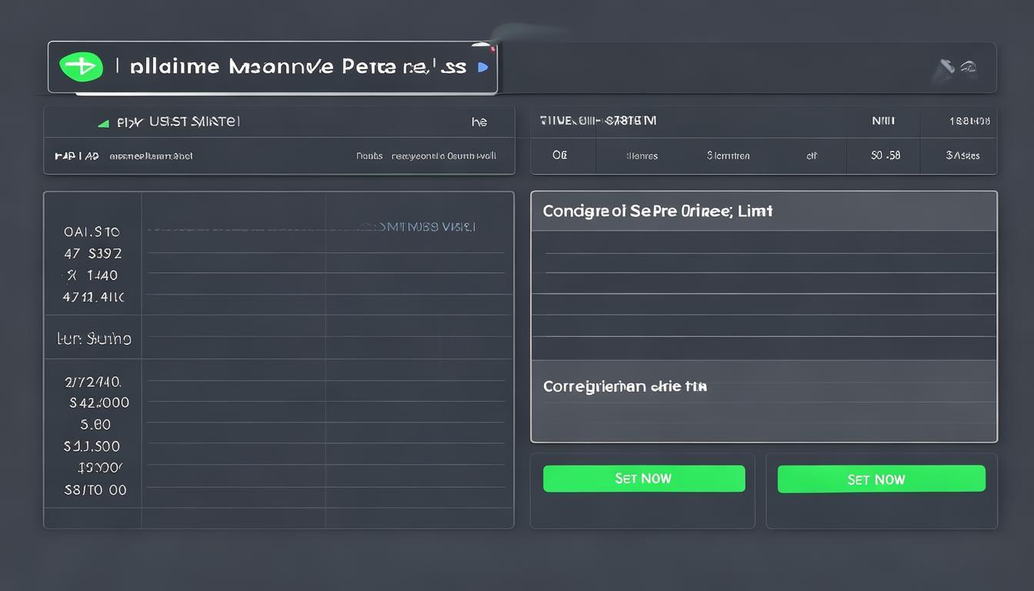Click the SET NOW button in the right card
The width and height of the screenshot is (1034, 591).
coord(881,479)
